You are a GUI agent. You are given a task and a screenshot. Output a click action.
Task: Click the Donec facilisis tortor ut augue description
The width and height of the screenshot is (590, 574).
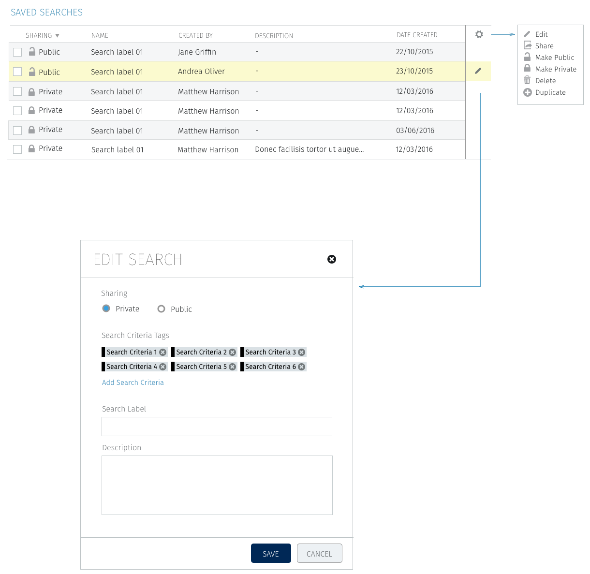[x=310, y=149]
